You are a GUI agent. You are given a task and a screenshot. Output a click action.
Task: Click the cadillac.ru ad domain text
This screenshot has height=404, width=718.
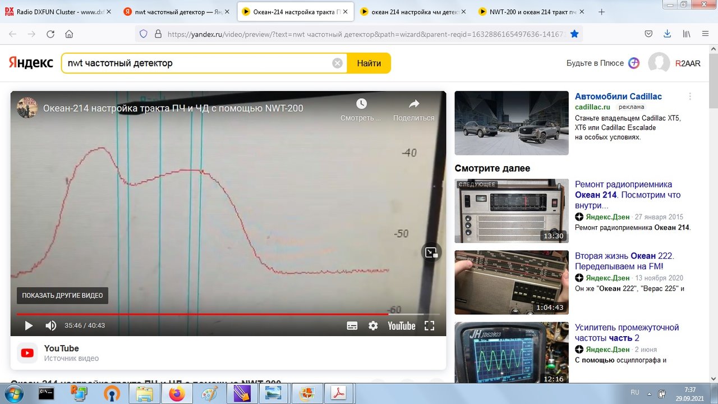[x=593, y=107]
